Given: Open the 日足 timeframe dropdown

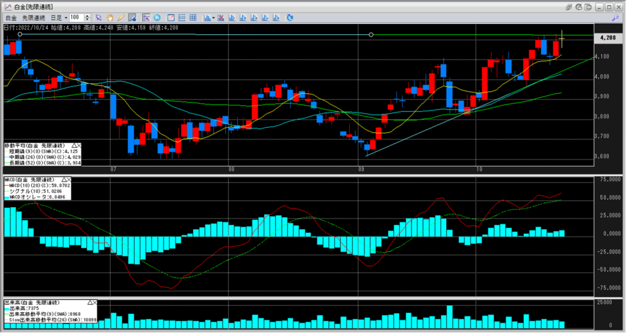Looking at the screenshot, I should point(59,18).
